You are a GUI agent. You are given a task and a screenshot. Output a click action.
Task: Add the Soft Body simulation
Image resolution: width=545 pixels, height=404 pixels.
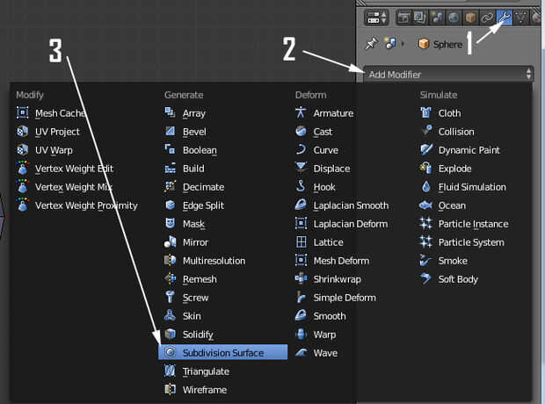458,279
